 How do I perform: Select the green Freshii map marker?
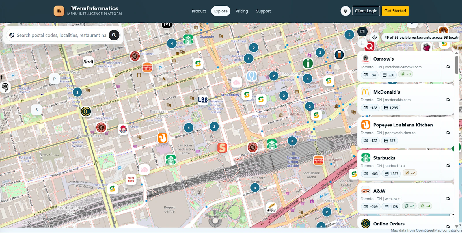click(308, 63)
